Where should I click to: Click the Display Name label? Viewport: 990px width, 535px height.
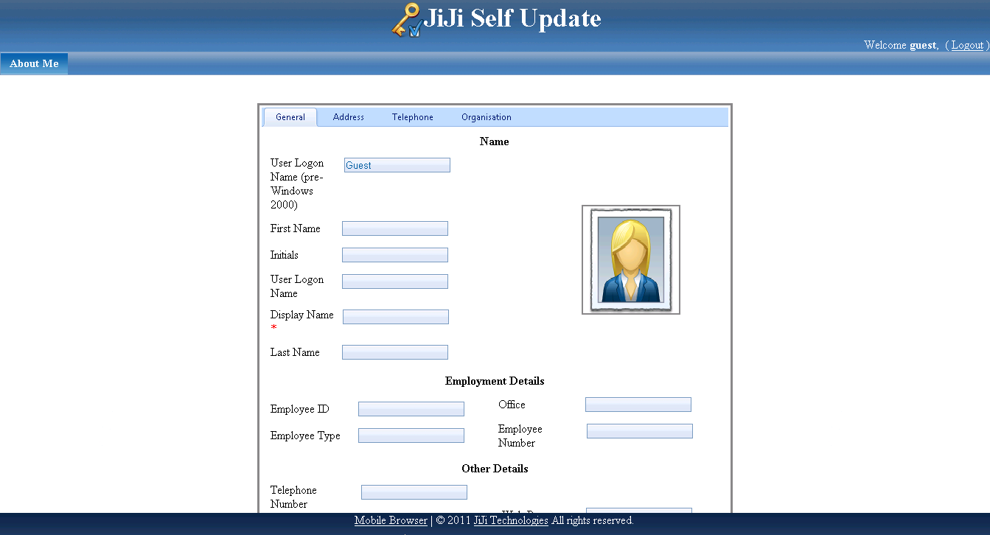pos(301,315)
